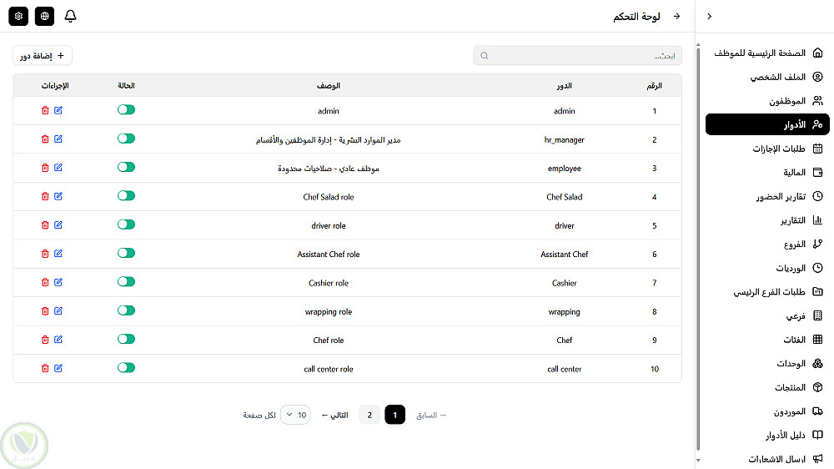The width and height of the screenshot is (834, 469).
Task: Collapse the sidebar using chevron
Action: pos(710,17)
